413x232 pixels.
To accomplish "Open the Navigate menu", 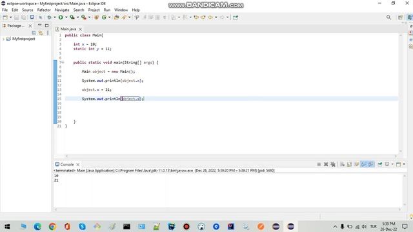I will (x=62, y=10).
